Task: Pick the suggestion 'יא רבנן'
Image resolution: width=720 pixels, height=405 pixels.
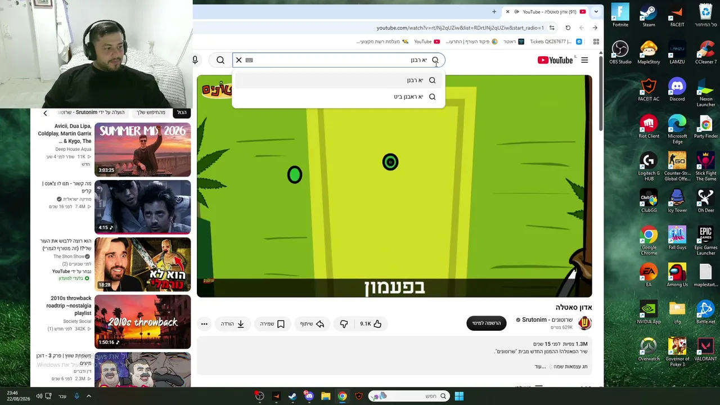Action: [x=339, y=80]
